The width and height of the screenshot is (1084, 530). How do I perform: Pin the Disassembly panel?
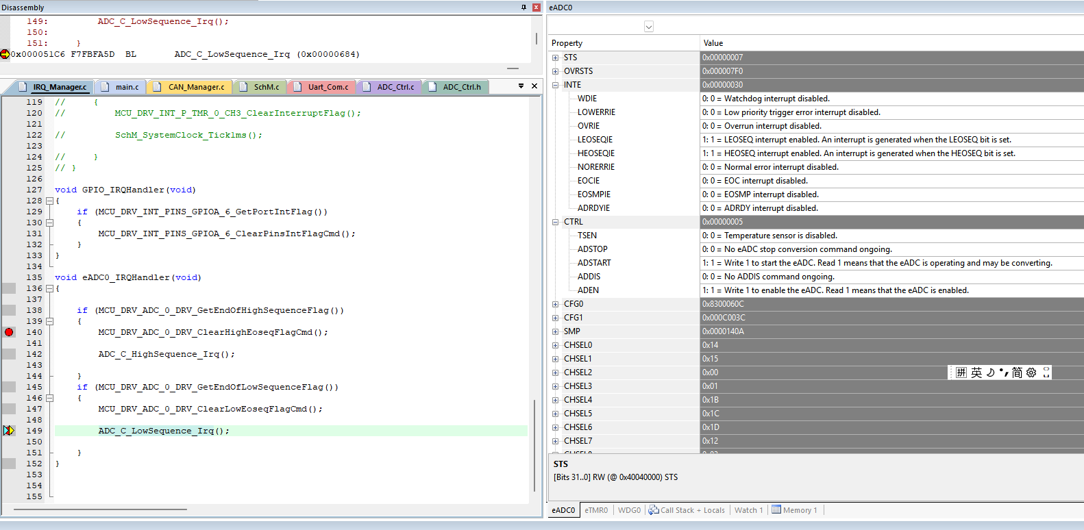(523, 8)
